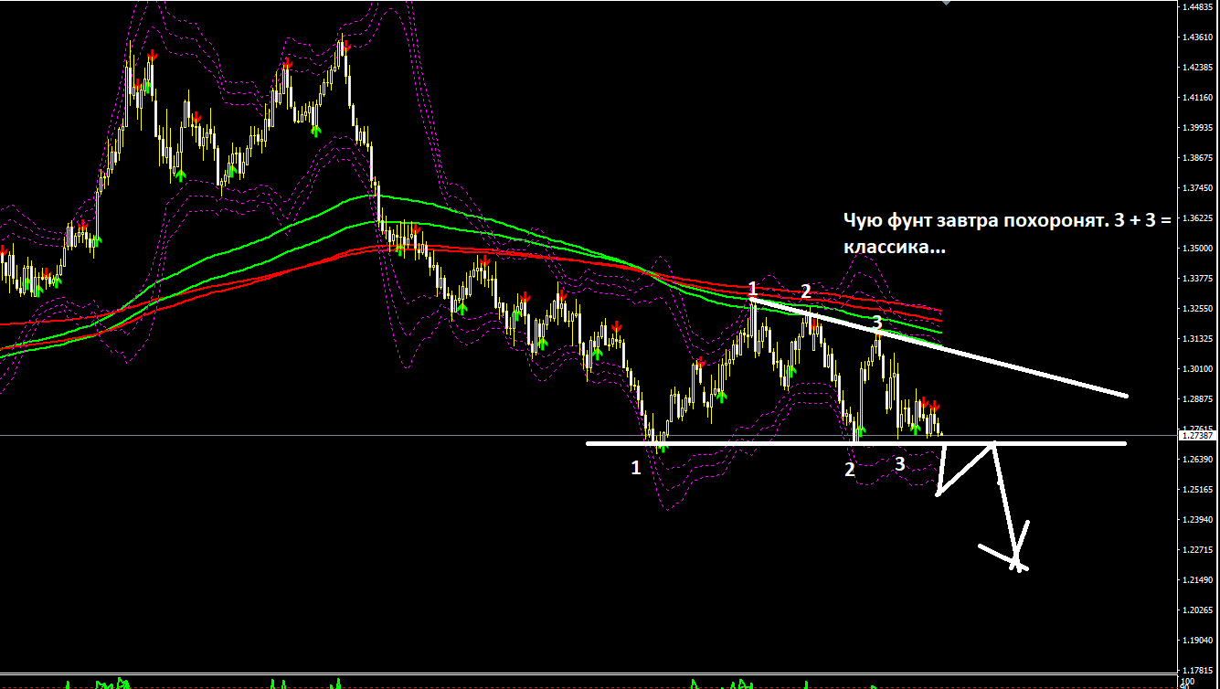Click the 1.39935 price axis label
The image size is (1220, 689).
[1198, 128]
